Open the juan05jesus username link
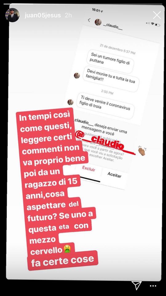The width and height of the screenshot is (166, 296). [43, 15]
